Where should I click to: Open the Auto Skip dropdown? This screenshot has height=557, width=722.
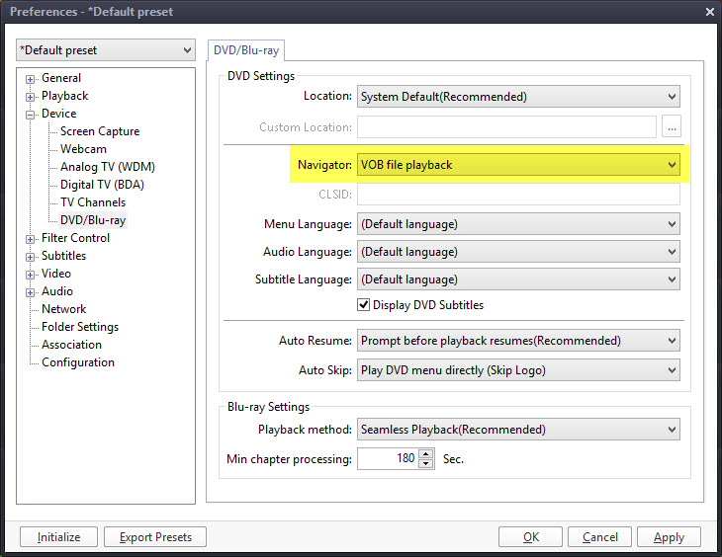(518, 369)
